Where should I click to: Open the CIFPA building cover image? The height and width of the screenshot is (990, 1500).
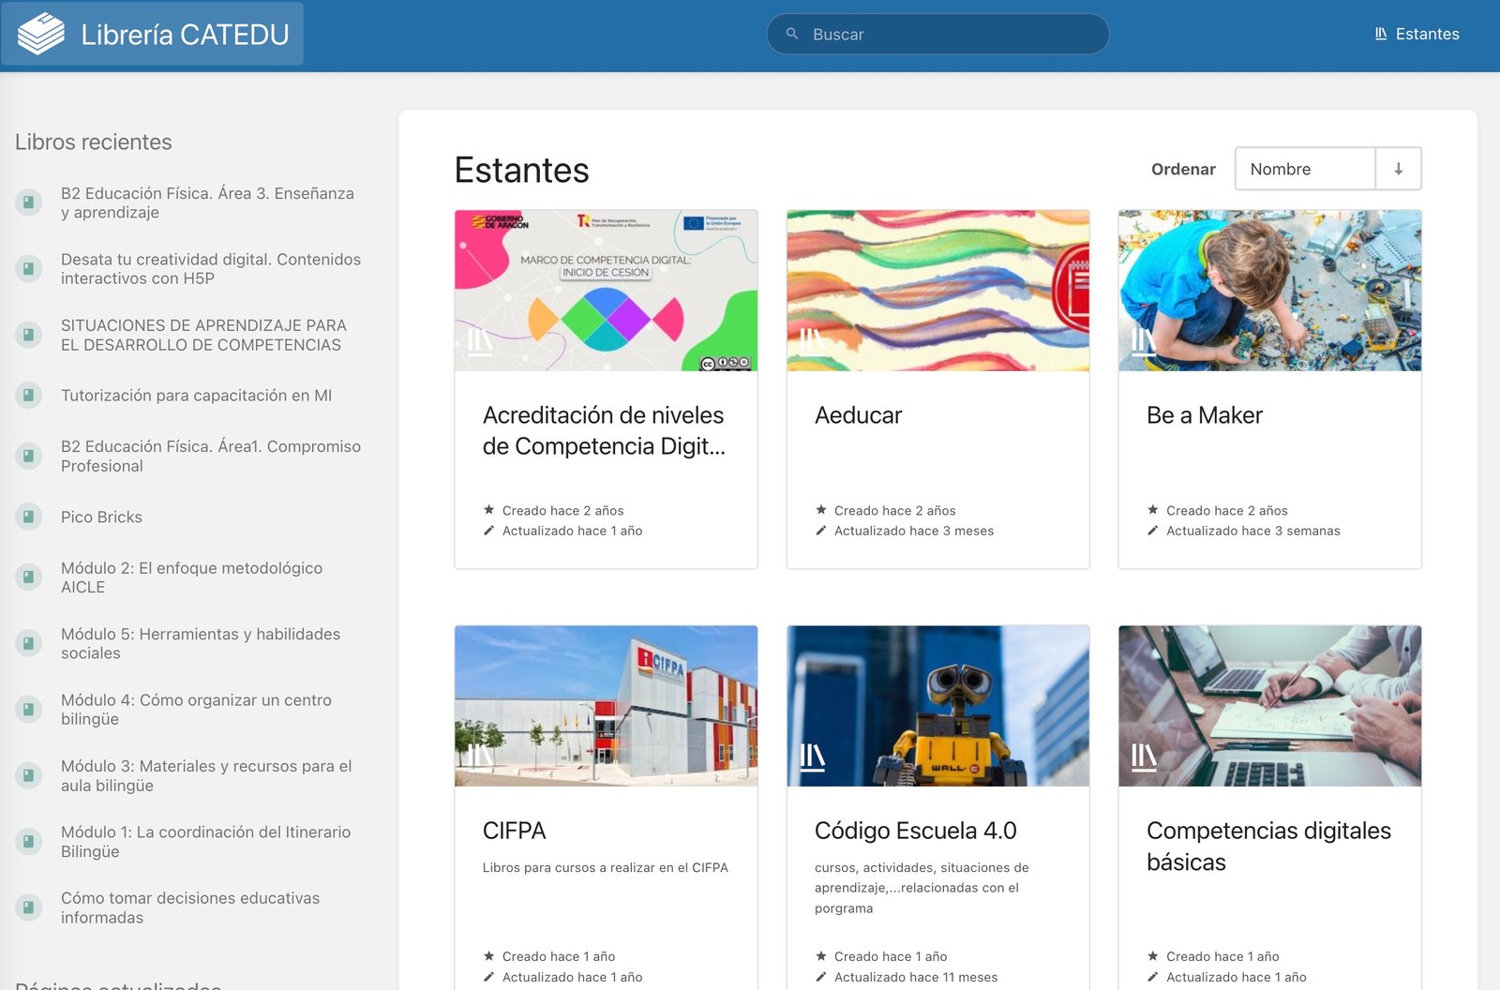coord(606,705)
